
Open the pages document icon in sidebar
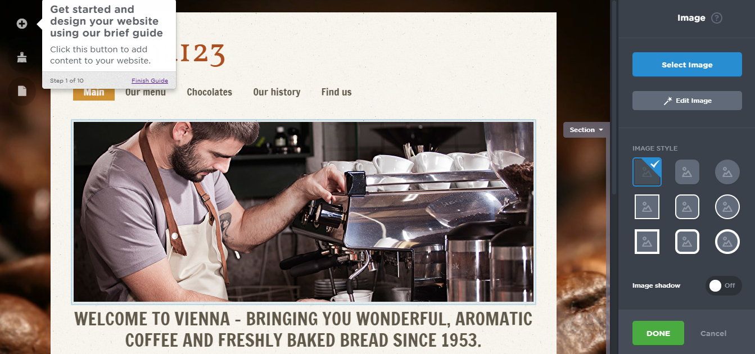point(22,90)
